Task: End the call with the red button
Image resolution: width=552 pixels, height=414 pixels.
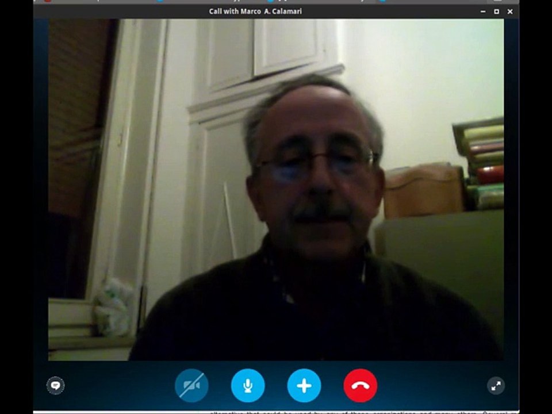Action: [x=361, y=385]
